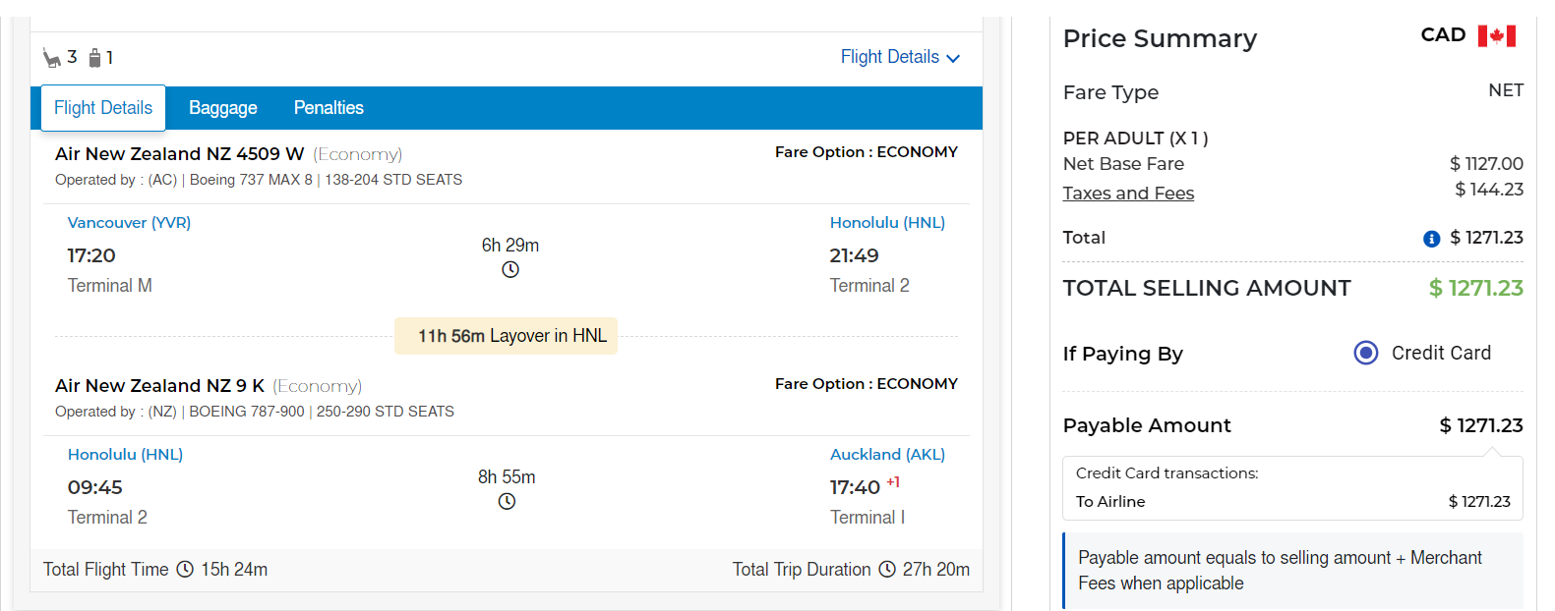Select the Credit Card payment option
The image size is (1555, 611).
[1366, 353]
